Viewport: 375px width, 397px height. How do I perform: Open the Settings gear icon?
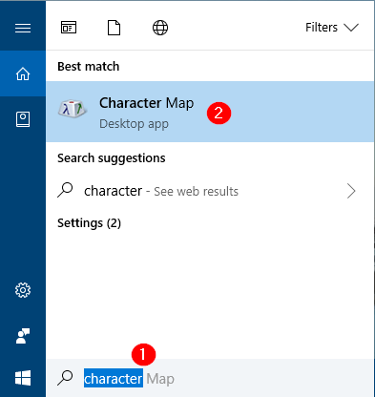pos(23,290)
